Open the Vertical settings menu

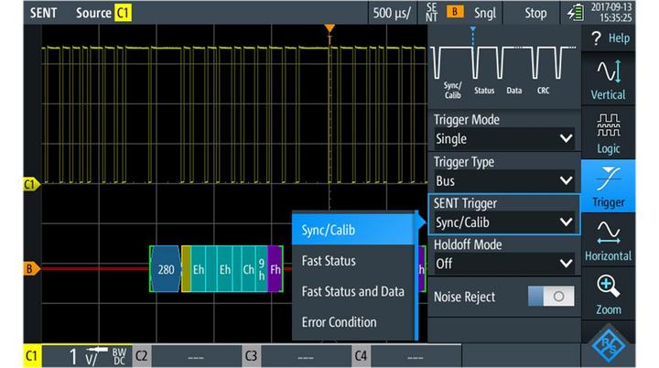click(x=609, y=80)
